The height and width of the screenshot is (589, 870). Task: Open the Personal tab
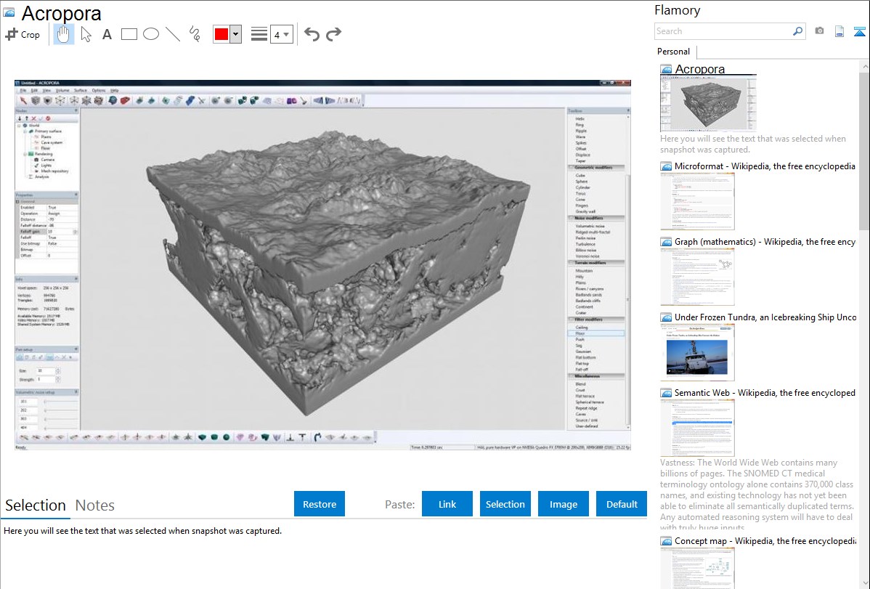(x=673, y=52)
